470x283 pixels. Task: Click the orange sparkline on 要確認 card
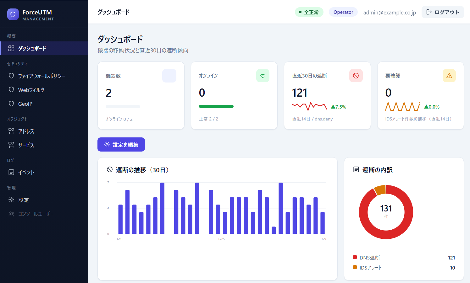pos(403,106)
